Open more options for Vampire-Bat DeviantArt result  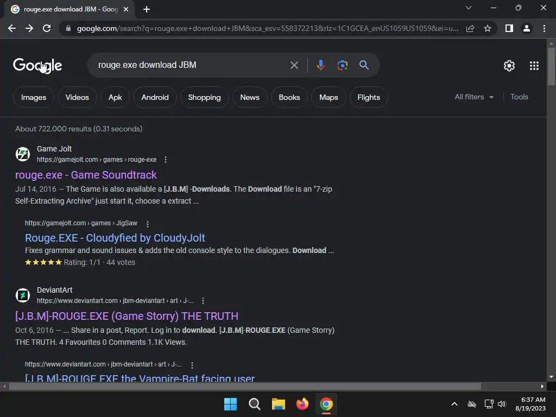(x=192, y=364)
